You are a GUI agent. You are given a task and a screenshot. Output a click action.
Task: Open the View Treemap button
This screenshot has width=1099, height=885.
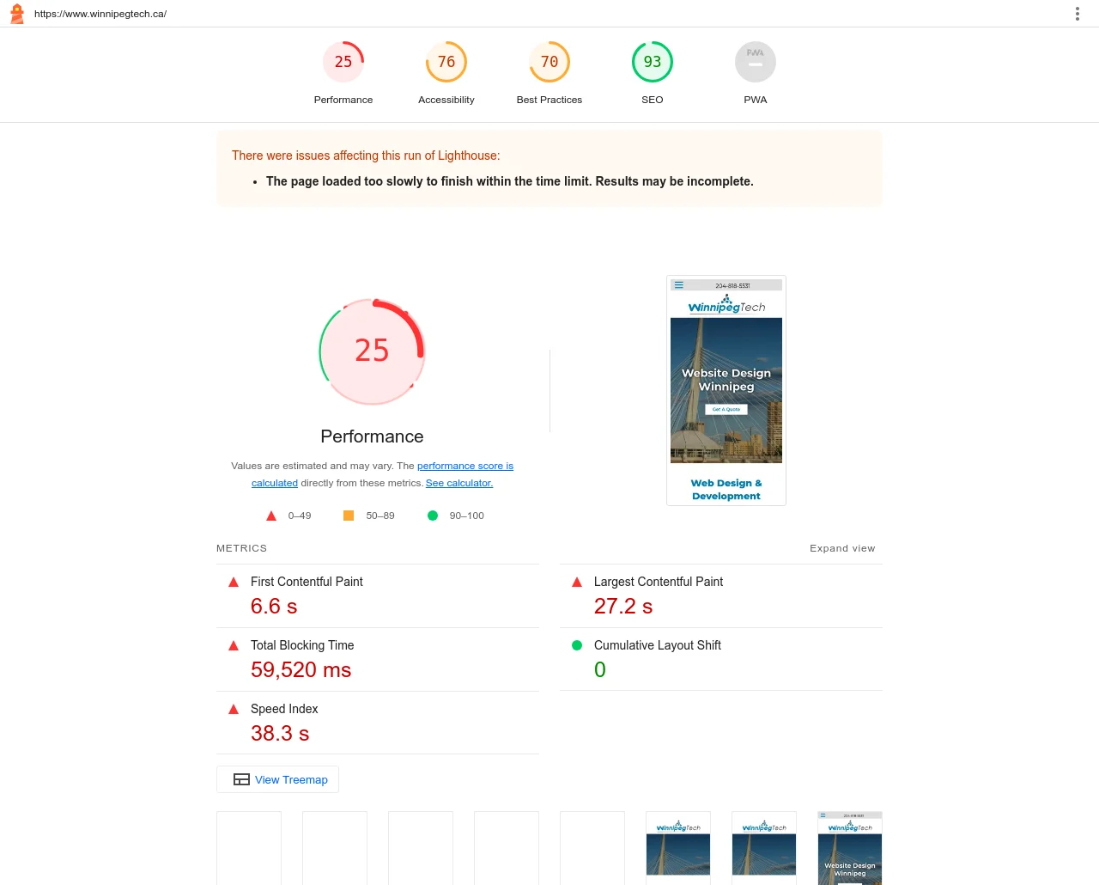point(278,779)
